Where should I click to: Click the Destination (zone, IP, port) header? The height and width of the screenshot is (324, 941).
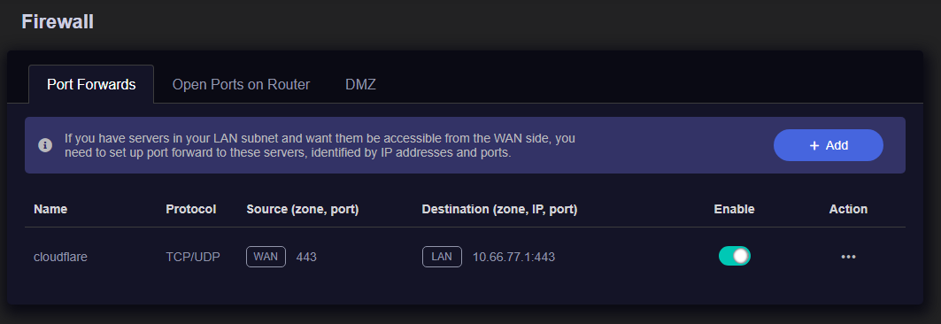tap(499, 210)
